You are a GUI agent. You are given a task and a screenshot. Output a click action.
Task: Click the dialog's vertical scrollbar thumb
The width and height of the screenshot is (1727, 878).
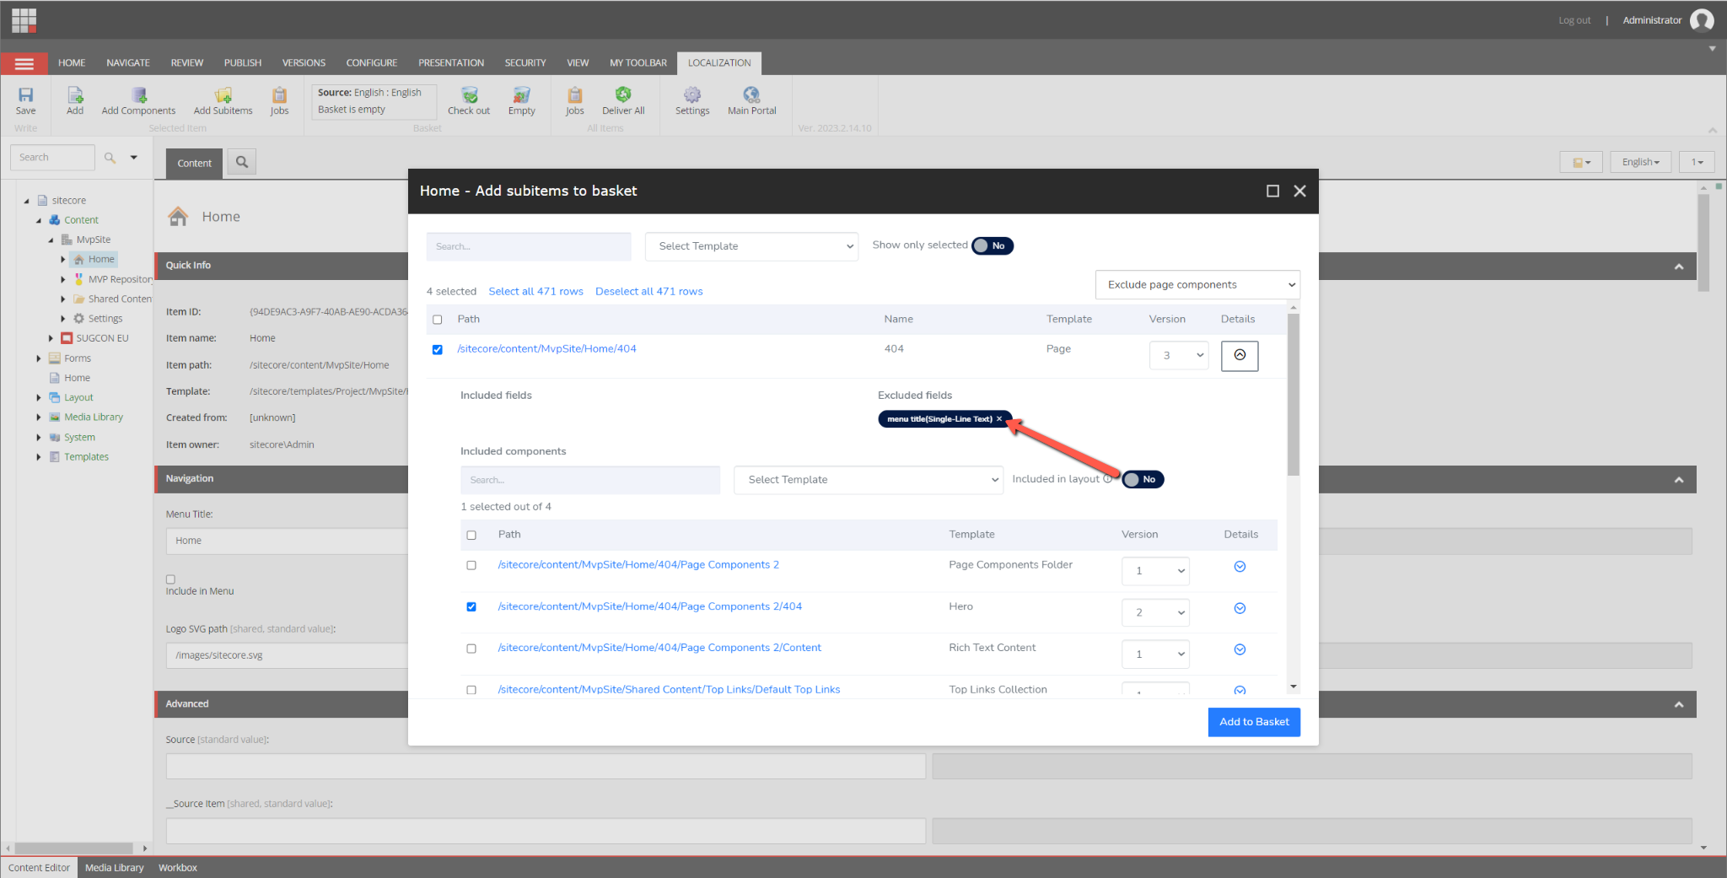[x=1294, y=395]
